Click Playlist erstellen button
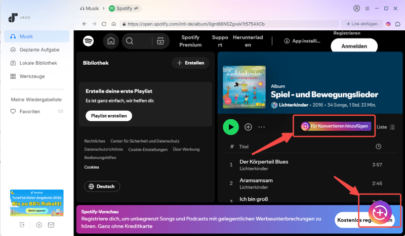The width and height of the screenshot is (405, 236). click(109, 116)
